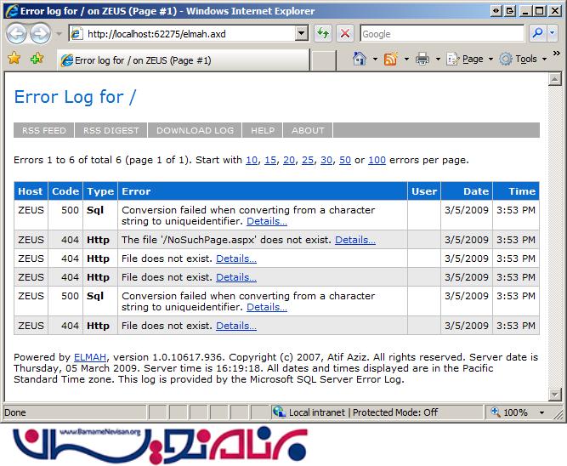Click the browser Back arrow button
The width and height of the screenshot is (567, 466).
(17, 34)
